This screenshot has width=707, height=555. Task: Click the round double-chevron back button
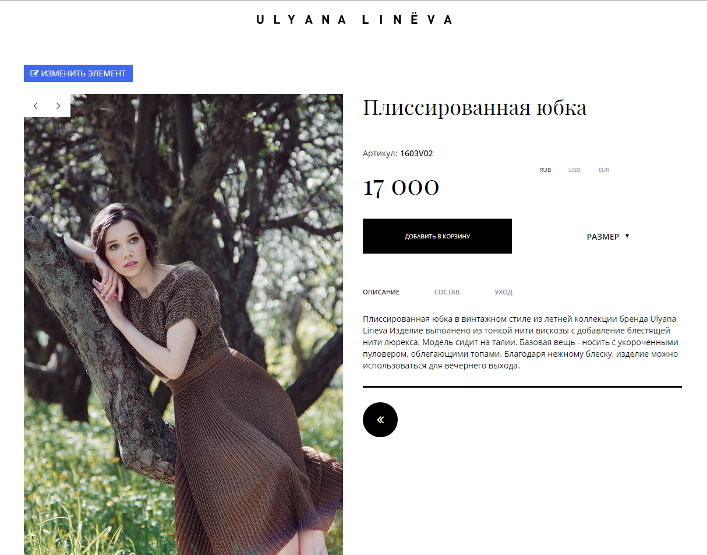tap(380, 420)
